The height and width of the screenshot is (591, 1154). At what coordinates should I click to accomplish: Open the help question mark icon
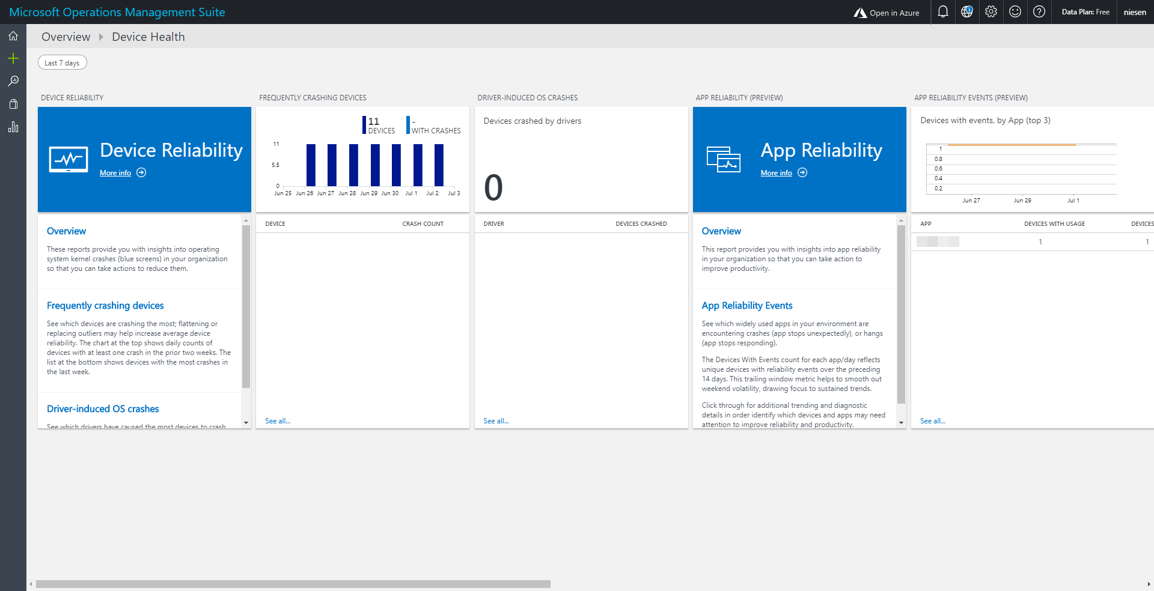(x=1039, y=12)
